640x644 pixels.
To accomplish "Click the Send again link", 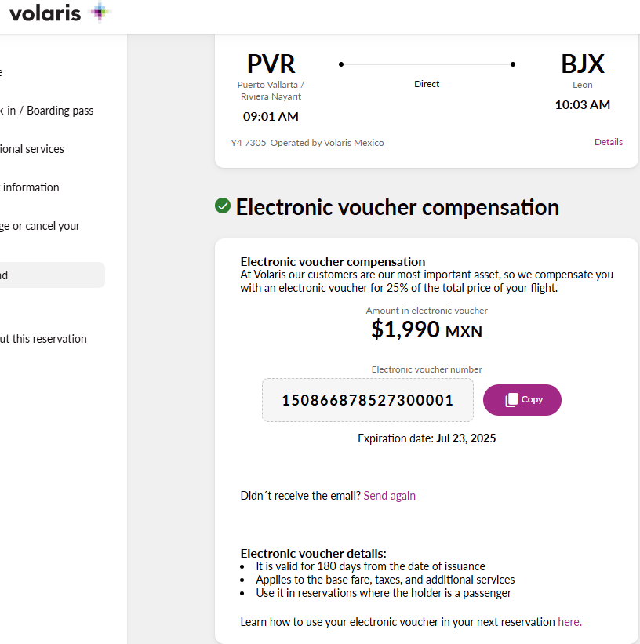I will coord(389,495).
